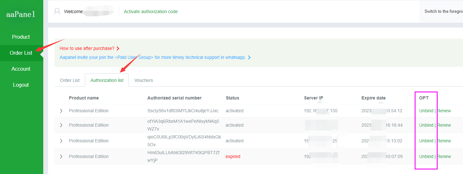Click the aaPanel logo in sidebar

click(x=21, y=14)
